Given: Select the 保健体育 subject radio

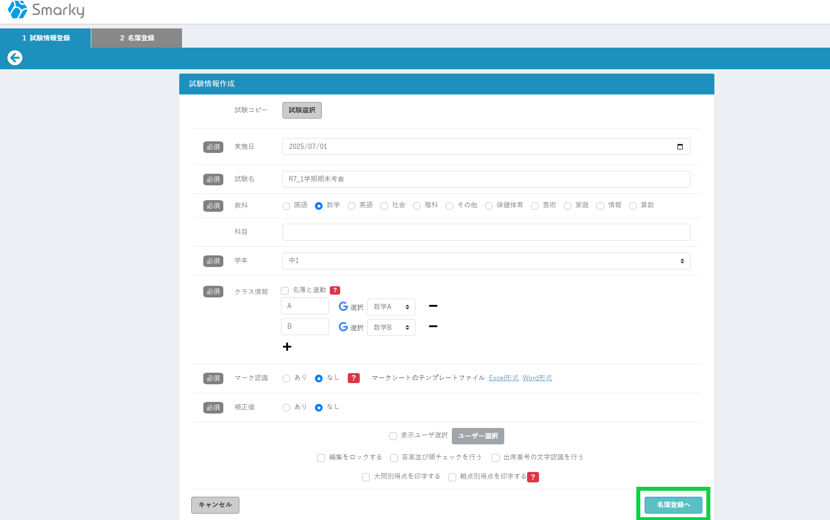Looking at the screenshot, I should tap(489, 206).
